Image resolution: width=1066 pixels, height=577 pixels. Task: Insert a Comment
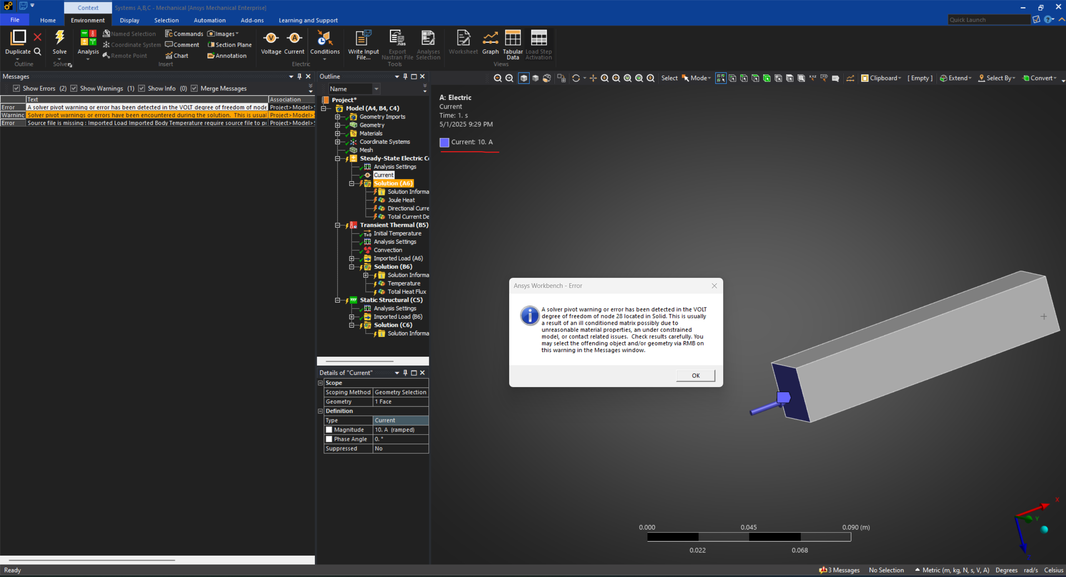tap(182, 45)
